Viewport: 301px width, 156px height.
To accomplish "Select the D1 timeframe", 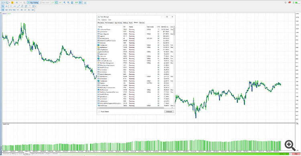I will point(25,10).
